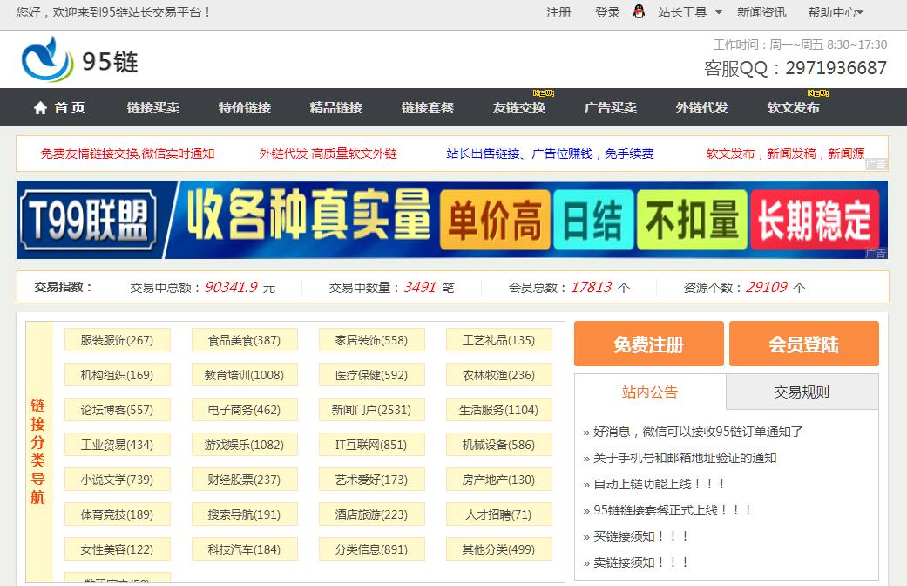
Task: Click the 95链 site logo
Action: [79, 60]
